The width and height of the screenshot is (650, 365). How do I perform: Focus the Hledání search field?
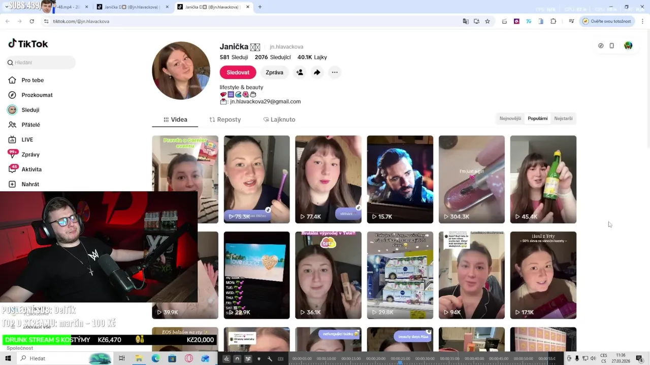coord(41,62)
